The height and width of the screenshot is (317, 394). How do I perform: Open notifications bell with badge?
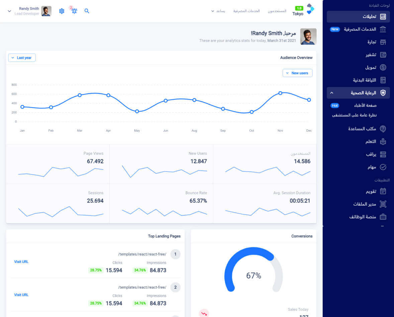click(x=74, y=11)
